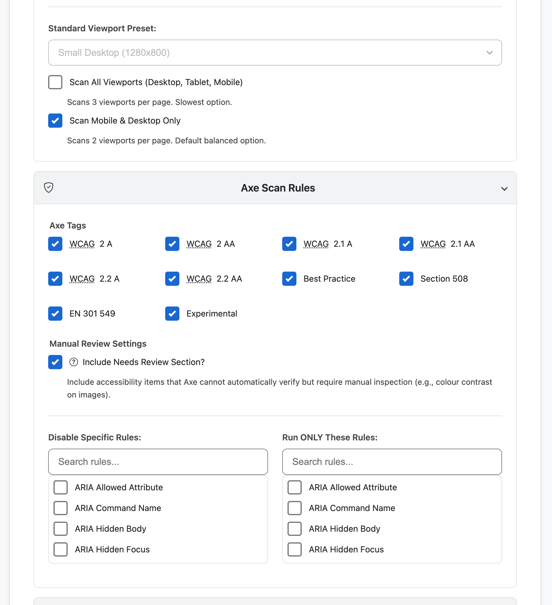Toggle Include Needs Review Section checkbox

55,362
